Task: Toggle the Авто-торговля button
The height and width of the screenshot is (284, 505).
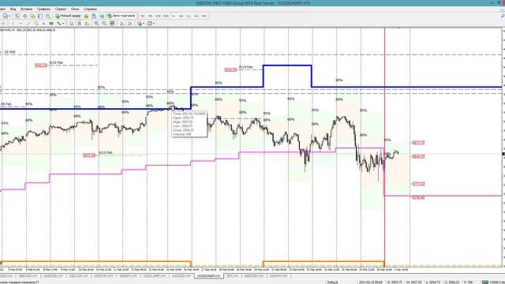Action: [x=122, y=16]
